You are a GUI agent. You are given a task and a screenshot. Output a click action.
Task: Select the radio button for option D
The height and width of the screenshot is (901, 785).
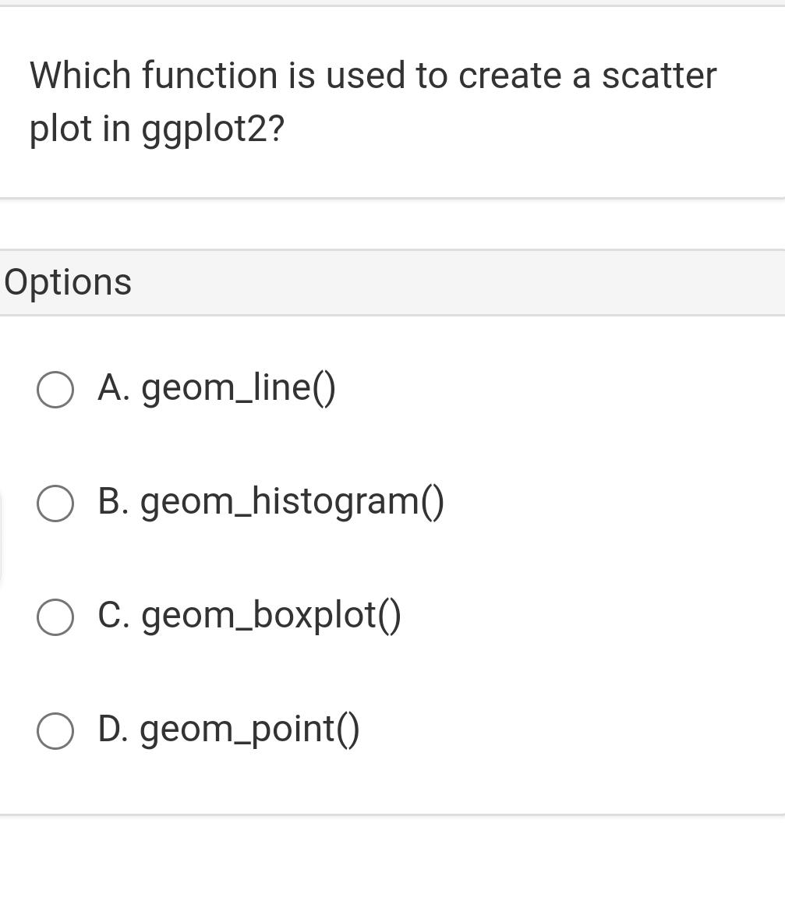tap(55, 730)
